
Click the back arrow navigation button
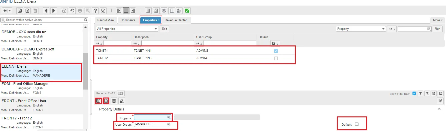[5, 11]
